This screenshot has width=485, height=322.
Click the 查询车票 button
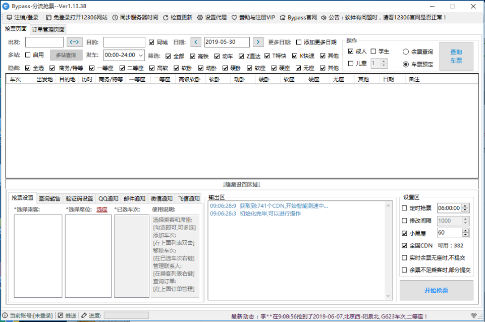tap(456, 56)
